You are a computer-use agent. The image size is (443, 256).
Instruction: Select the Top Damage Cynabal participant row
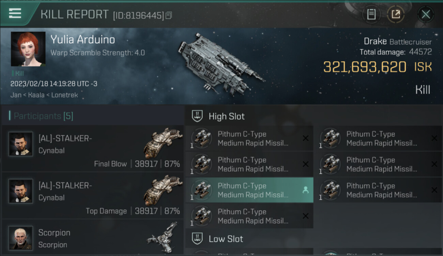tap(92, 196)
